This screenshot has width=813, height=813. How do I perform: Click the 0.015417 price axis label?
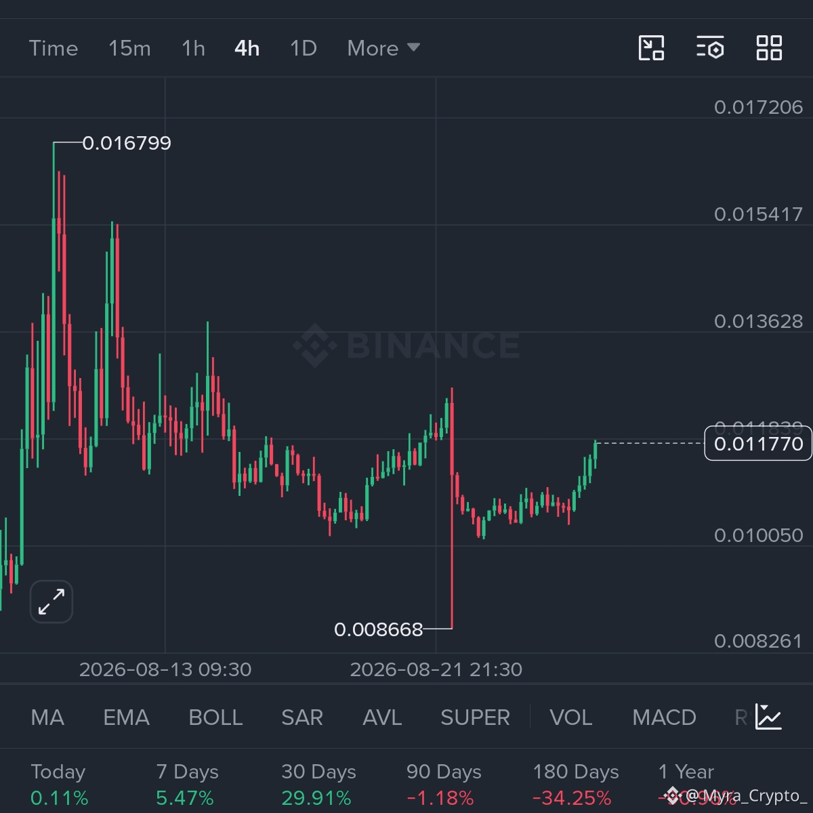tap(758, 214)
